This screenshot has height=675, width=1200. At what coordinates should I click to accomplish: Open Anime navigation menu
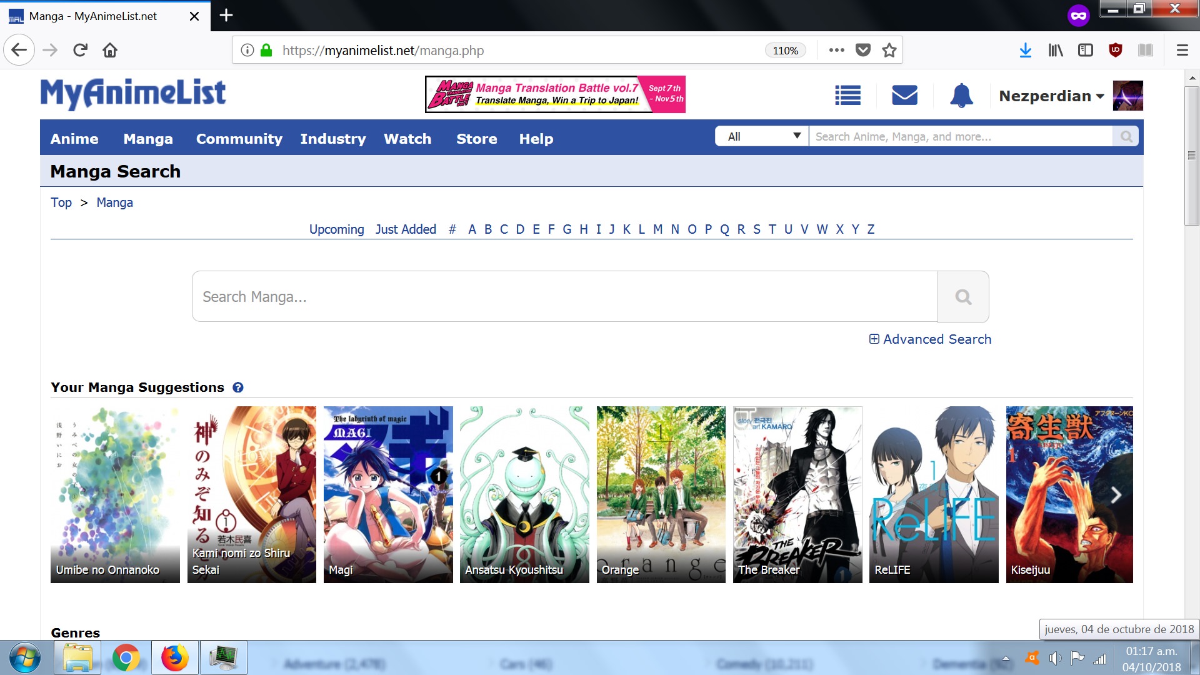click(x=74, y=139)
